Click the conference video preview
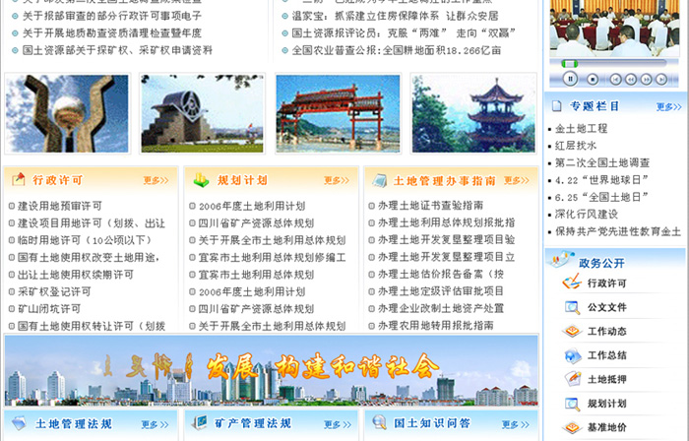Image resolution: width=689 pixels, height=441 pixels. (614, 29)
